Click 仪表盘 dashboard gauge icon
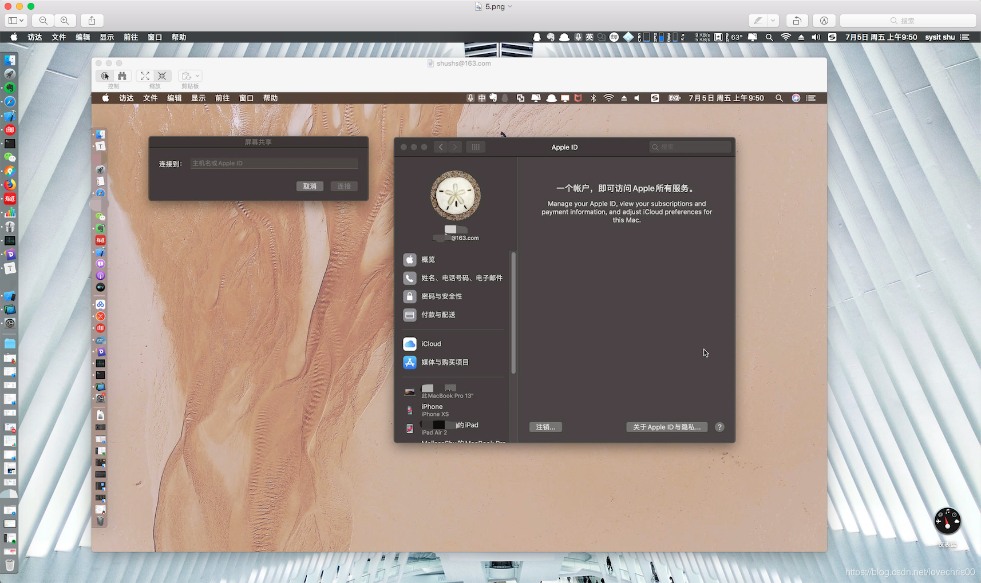Viewport: 981px width, 583px height. [x=947, y=521]
